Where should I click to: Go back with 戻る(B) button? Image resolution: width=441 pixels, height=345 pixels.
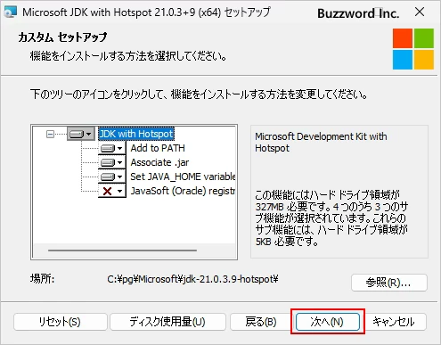point(261,322)
